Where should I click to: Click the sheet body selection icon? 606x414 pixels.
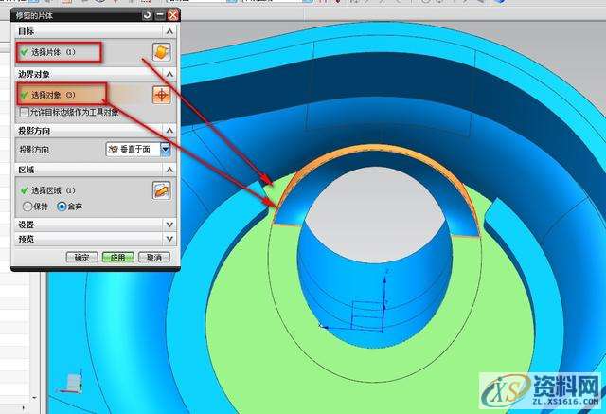coord(161,51)
